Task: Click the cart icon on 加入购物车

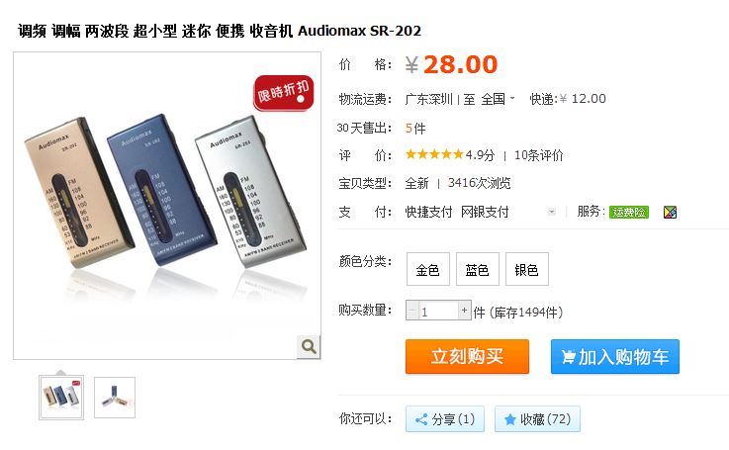Action: (568, 357)
